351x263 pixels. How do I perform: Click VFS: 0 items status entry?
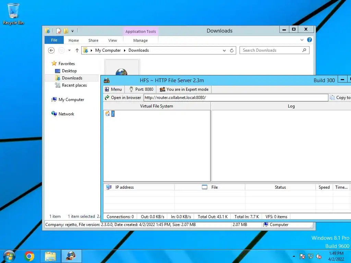pos(276,216)
